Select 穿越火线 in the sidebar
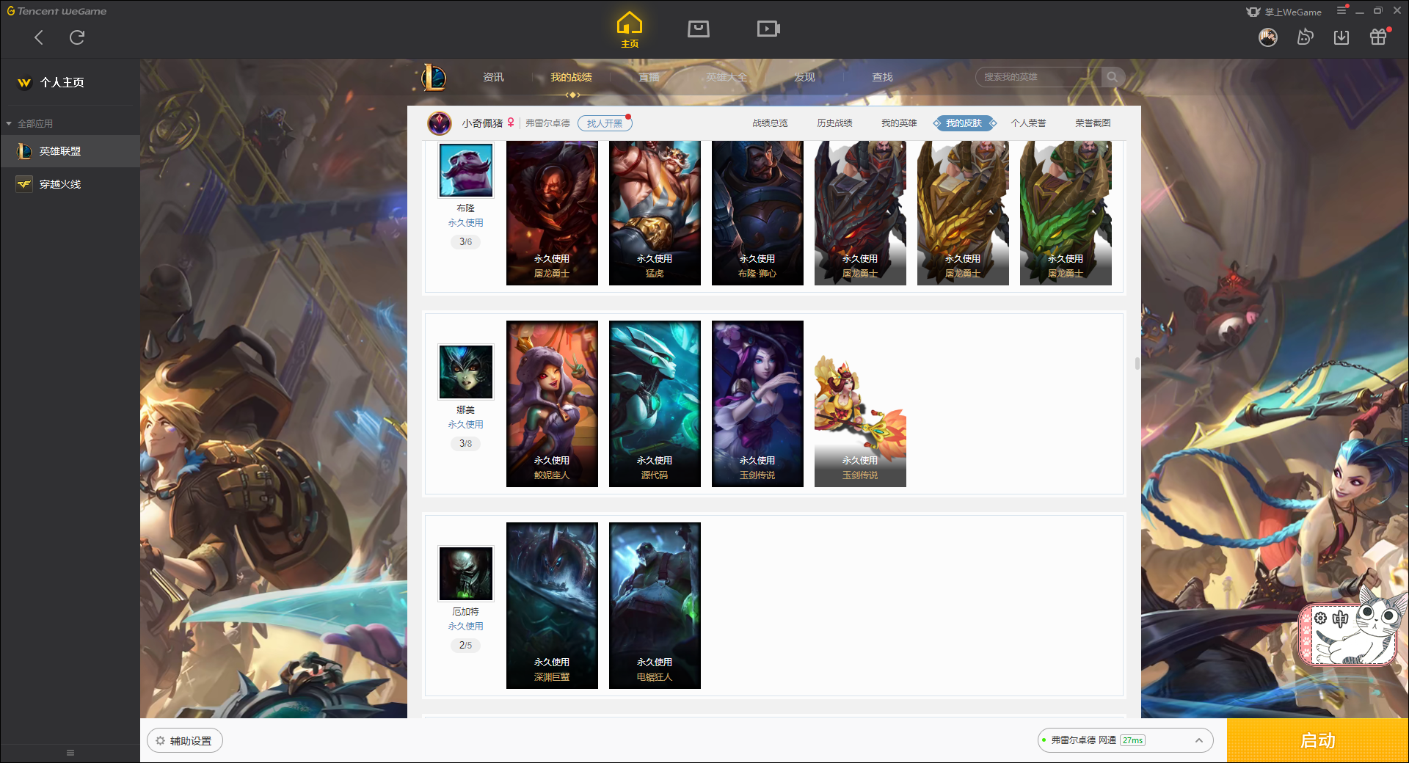1409x763 pixels. click(x=70, y=184)
